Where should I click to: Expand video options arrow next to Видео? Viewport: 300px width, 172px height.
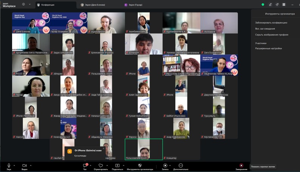(30, 165)
